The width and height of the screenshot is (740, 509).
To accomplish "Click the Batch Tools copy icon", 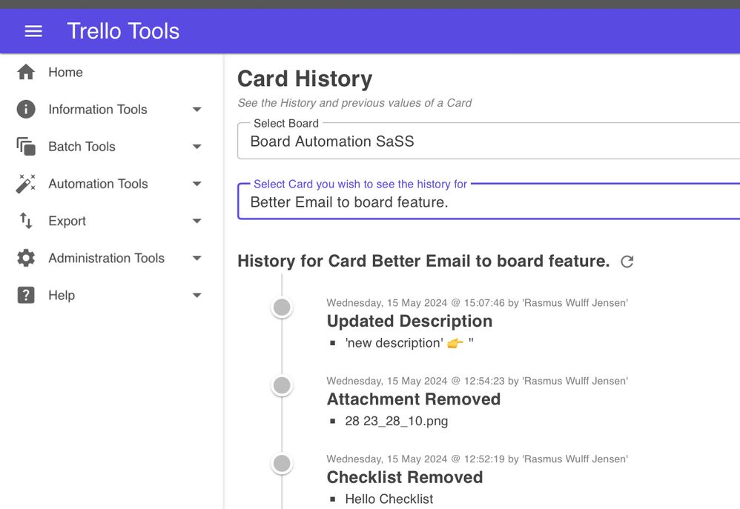I will click(26, 147).
